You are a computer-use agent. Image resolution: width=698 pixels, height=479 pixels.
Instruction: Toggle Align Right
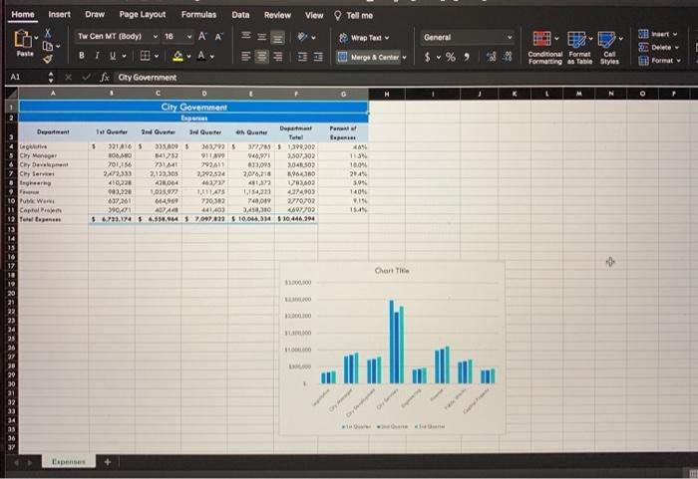pyautogui.click(x=278, y=57)
